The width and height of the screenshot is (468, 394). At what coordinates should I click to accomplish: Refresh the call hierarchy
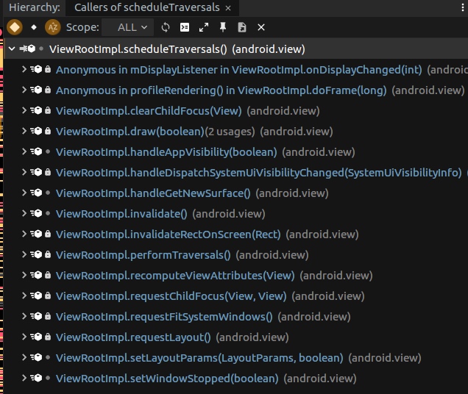click(166, 27)
